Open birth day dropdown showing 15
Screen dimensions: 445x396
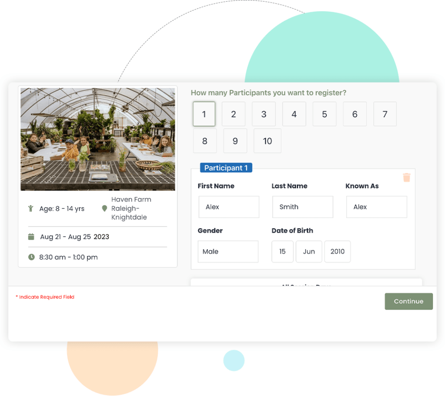click(x=282, y=251)
